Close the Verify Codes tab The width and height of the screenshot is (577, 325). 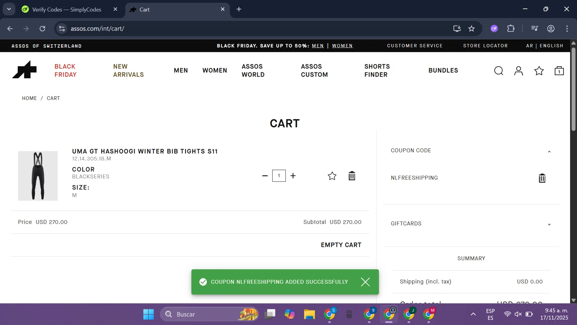[115, 9]
